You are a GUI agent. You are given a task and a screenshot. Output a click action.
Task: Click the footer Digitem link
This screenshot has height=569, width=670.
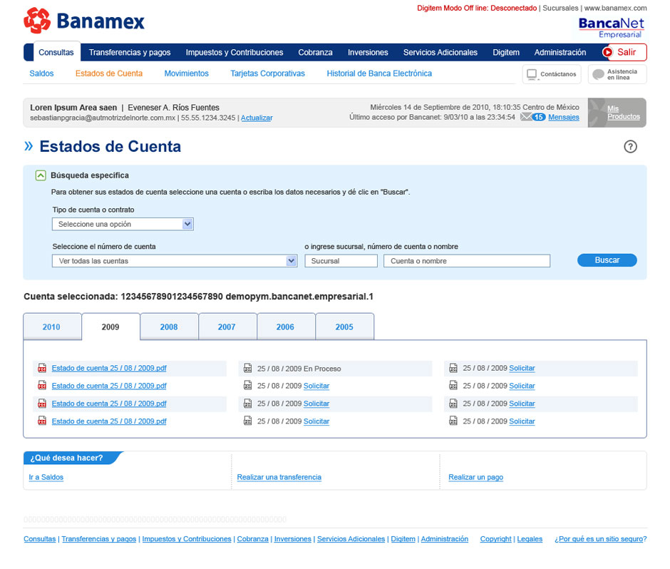click(403, 539)
